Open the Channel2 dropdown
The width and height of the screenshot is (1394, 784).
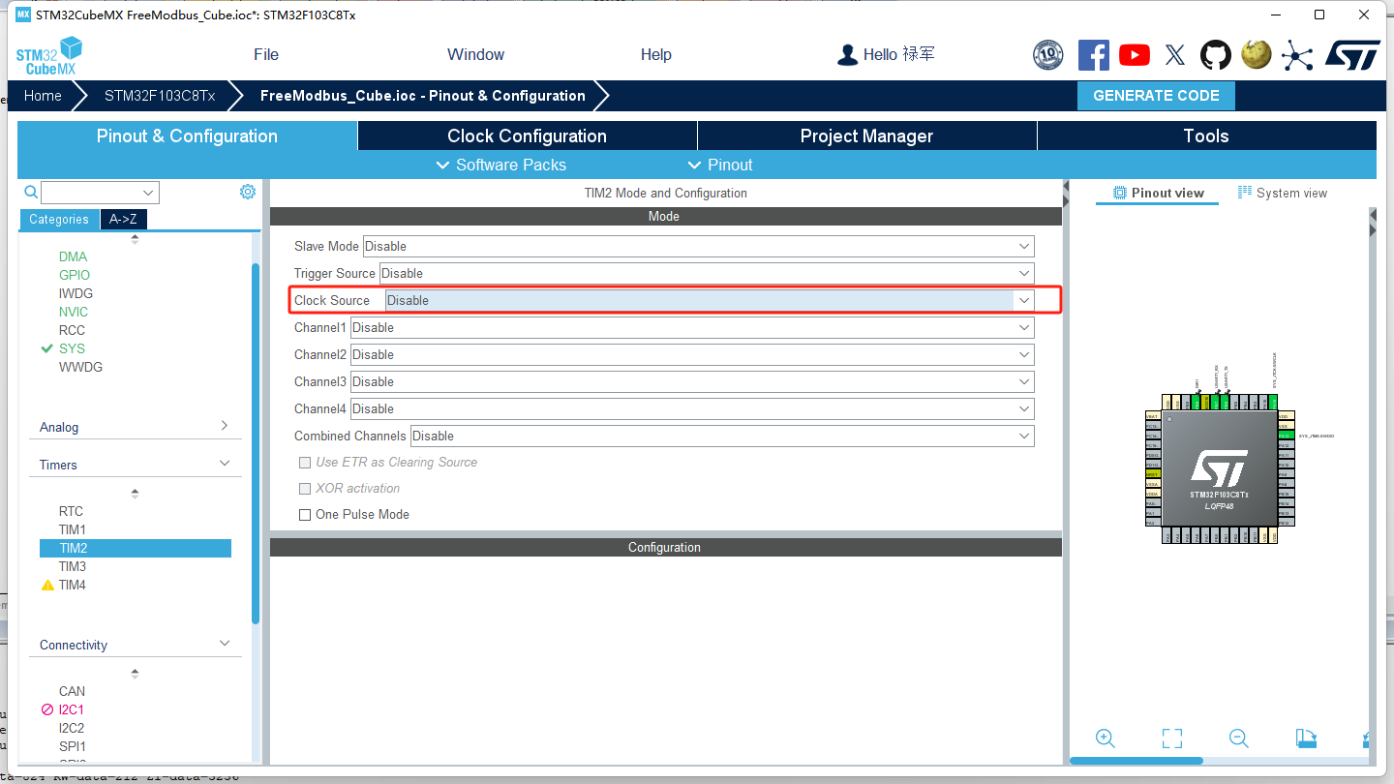pyautogui.click(x=692, y=354)
